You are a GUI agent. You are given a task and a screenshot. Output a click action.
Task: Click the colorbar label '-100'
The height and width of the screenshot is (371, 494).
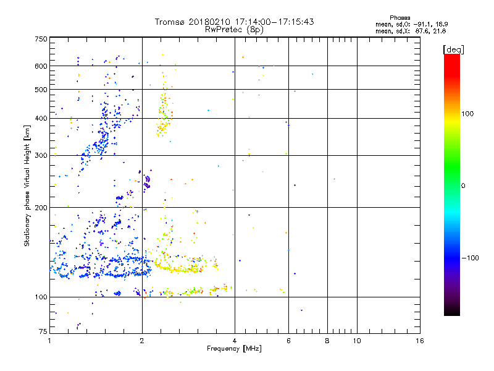[x=470, y=258]
